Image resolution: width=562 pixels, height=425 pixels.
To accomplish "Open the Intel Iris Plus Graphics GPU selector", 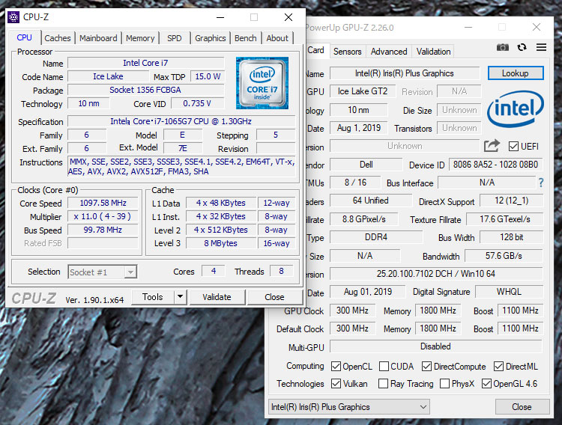I will 348,407.
